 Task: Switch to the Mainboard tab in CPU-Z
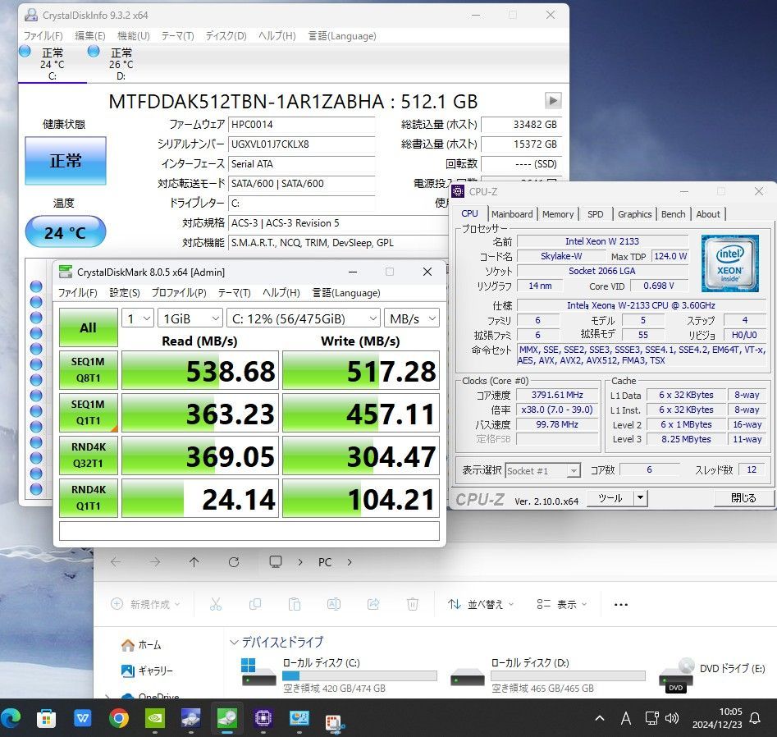click(512, 214)
